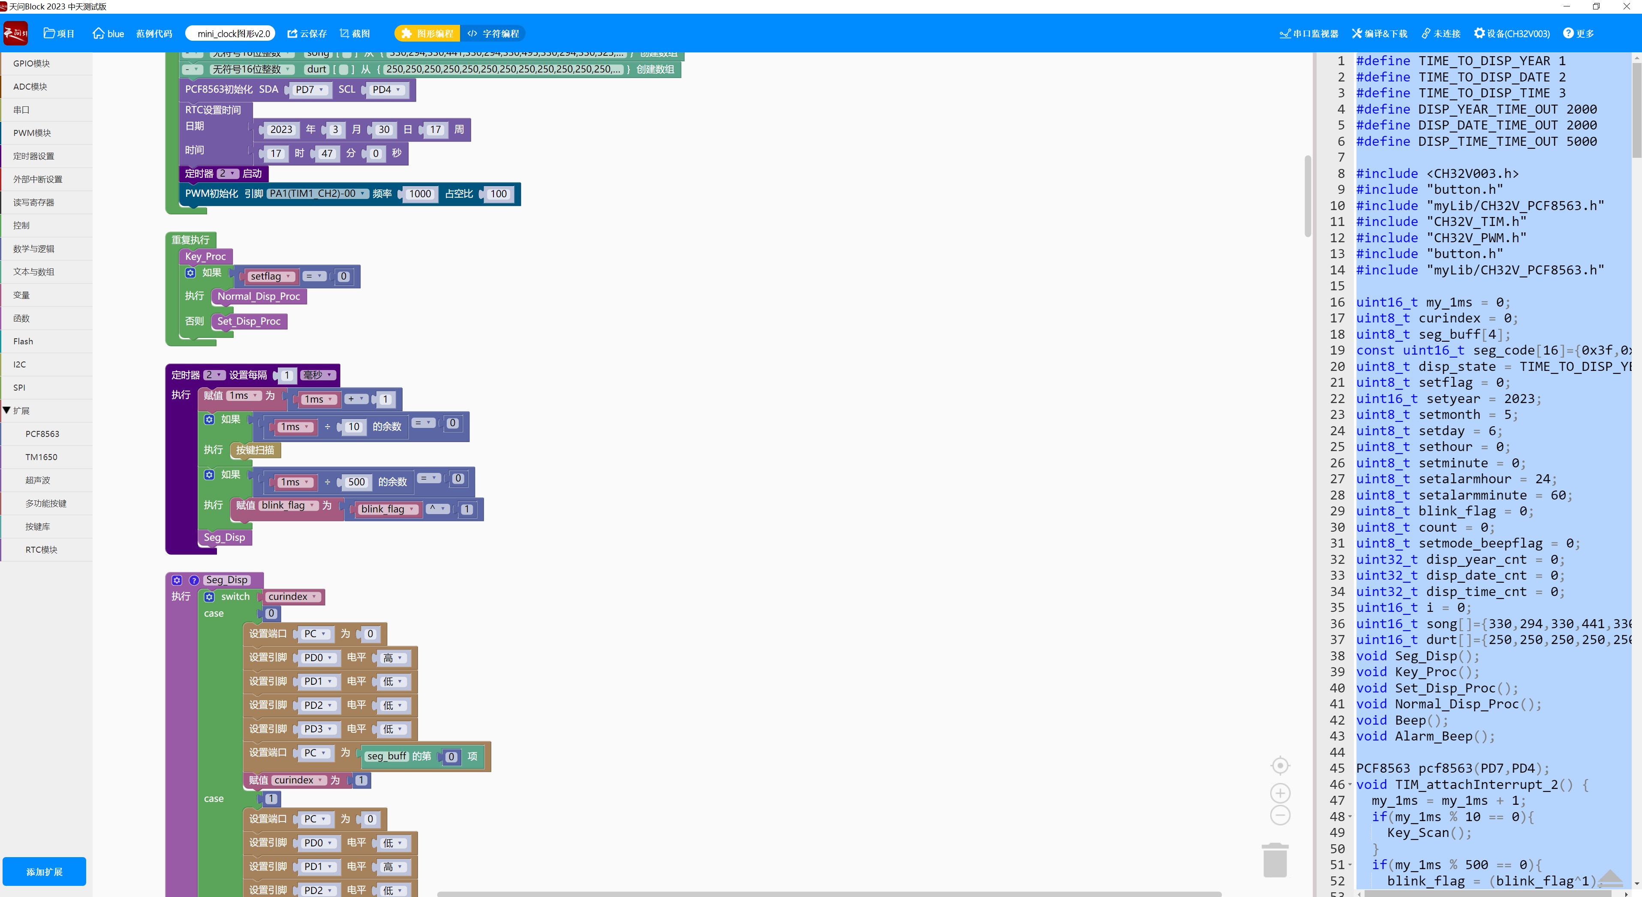
Task: Click the Key_Proc function call block
Action: click(205, 256)
